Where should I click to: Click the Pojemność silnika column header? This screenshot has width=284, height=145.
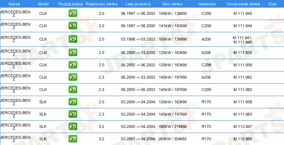(101, 4)
